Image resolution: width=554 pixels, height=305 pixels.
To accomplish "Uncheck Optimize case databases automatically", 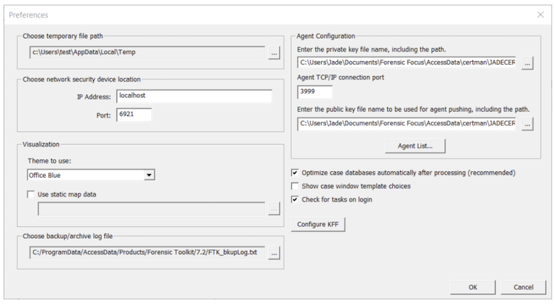I will pyautogui.click(x=295, y=173).
